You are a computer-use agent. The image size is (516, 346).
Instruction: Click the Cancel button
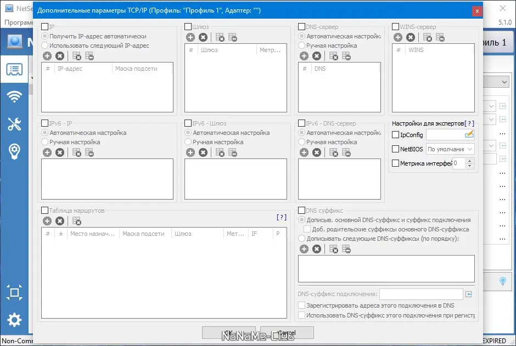coord(287,332)
